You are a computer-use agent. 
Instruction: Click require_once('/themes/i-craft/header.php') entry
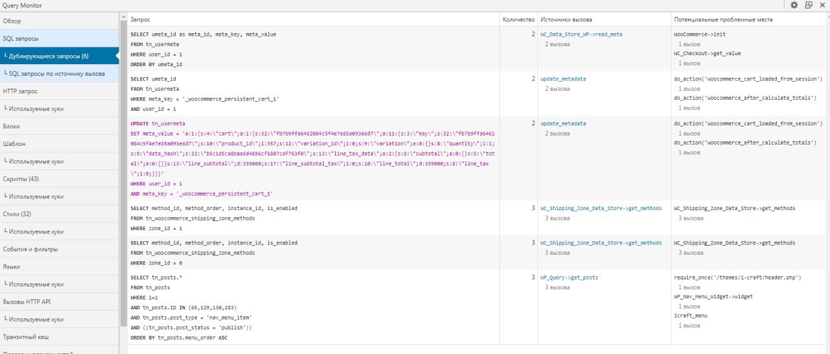point(738,277)
